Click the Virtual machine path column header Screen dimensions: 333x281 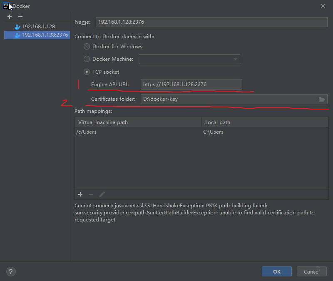click(138, 122)
